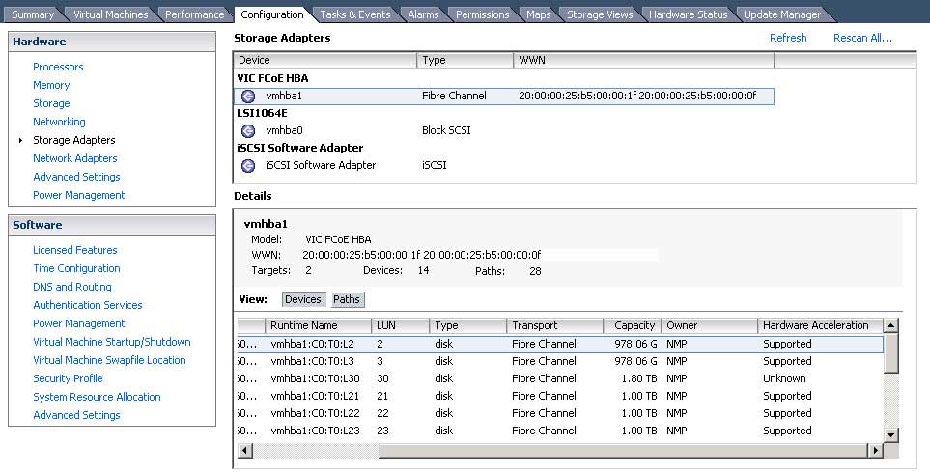Open Network Adapters under Hardware
This screenshot has width=930, height=473.
(x=74, y=159)
